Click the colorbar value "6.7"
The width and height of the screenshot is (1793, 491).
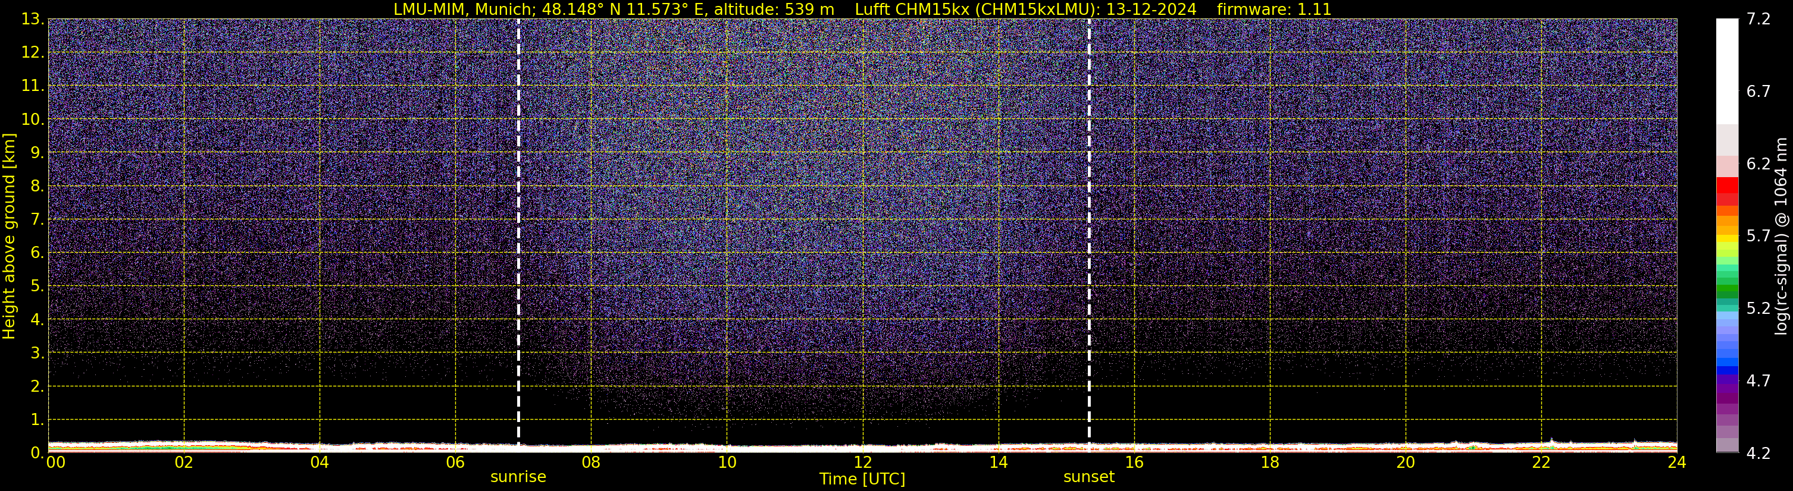coord(1758,91)
